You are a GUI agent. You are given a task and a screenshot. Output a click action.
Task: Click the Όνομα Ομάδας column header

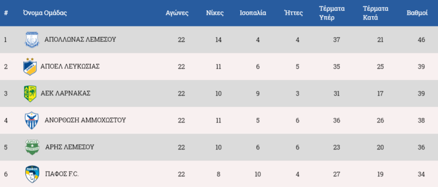point(45,13)
